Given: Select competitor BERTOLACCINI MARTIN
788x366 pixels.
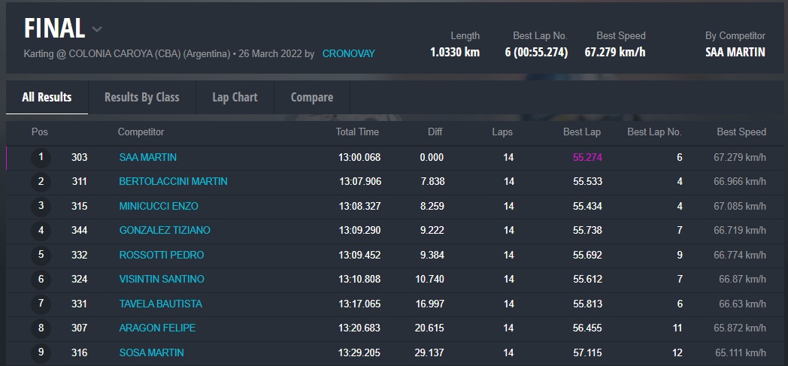Looking at the screenshot, I should coord(173,182).
